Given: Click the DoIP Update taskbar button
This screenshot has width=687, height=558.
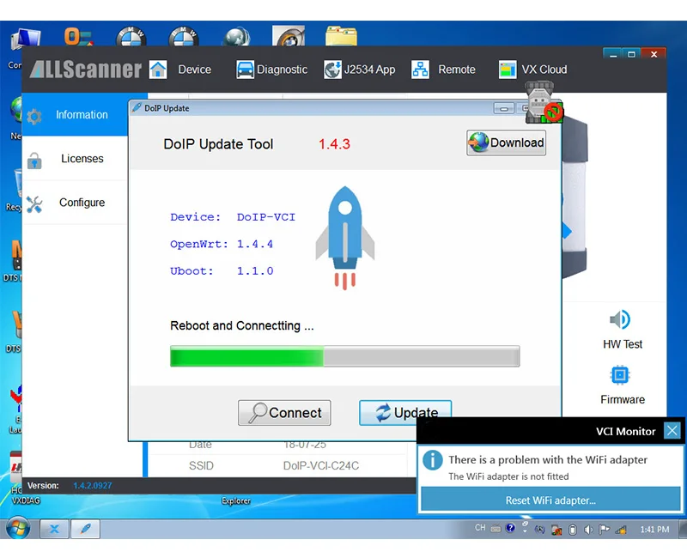Looking at the screenshot, I should coord(85,529).
